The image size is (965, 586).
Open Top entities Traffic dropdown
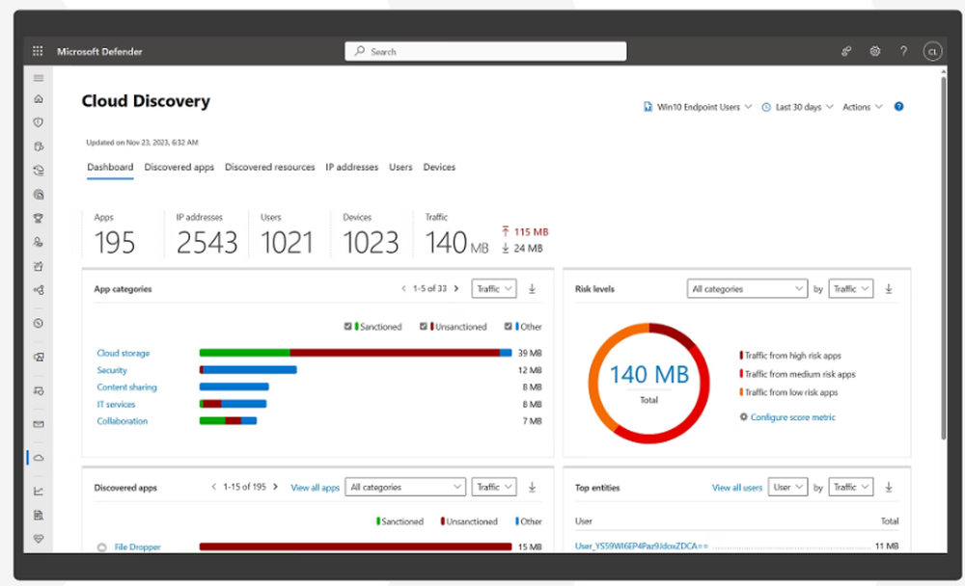(850, 487)
